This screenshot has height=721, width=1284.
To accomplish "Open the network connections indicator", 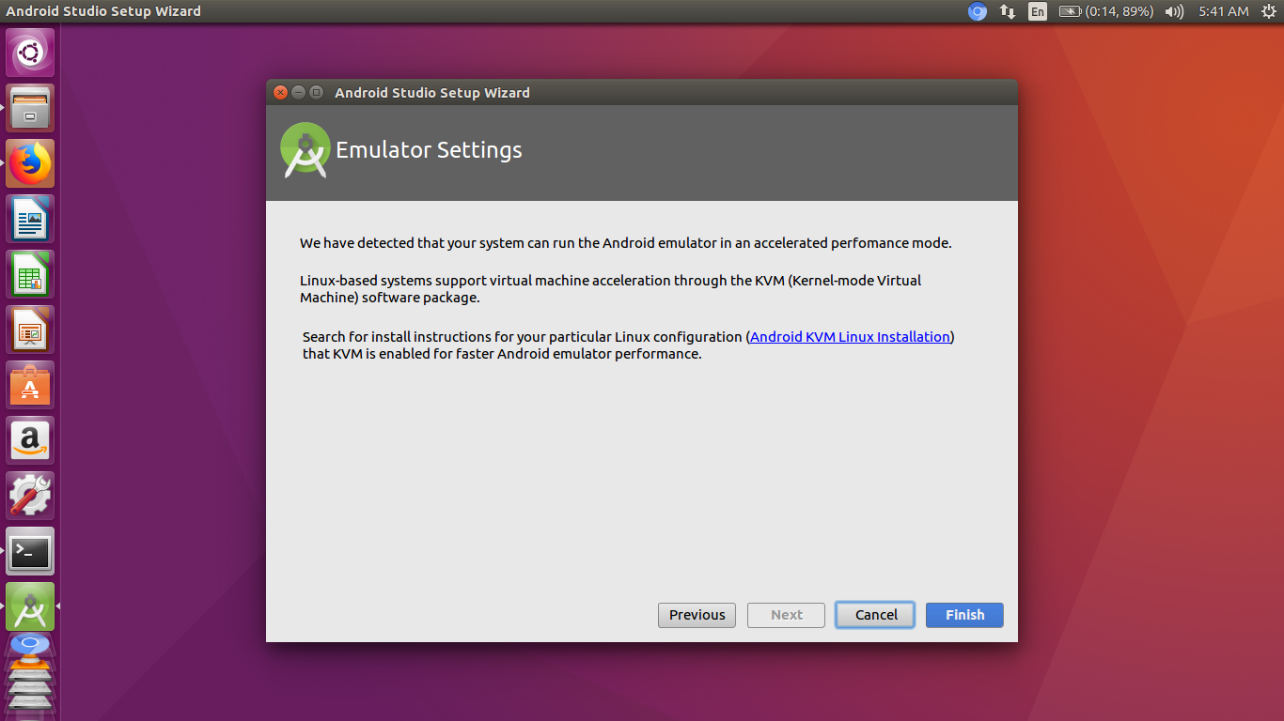I will 1008,11.
